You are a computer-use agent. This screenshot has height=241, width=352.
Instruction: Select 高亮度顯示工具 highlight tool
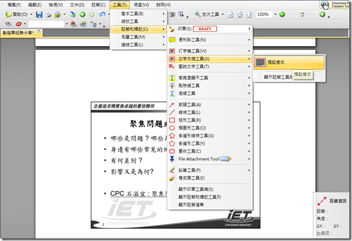pos(210,78)
